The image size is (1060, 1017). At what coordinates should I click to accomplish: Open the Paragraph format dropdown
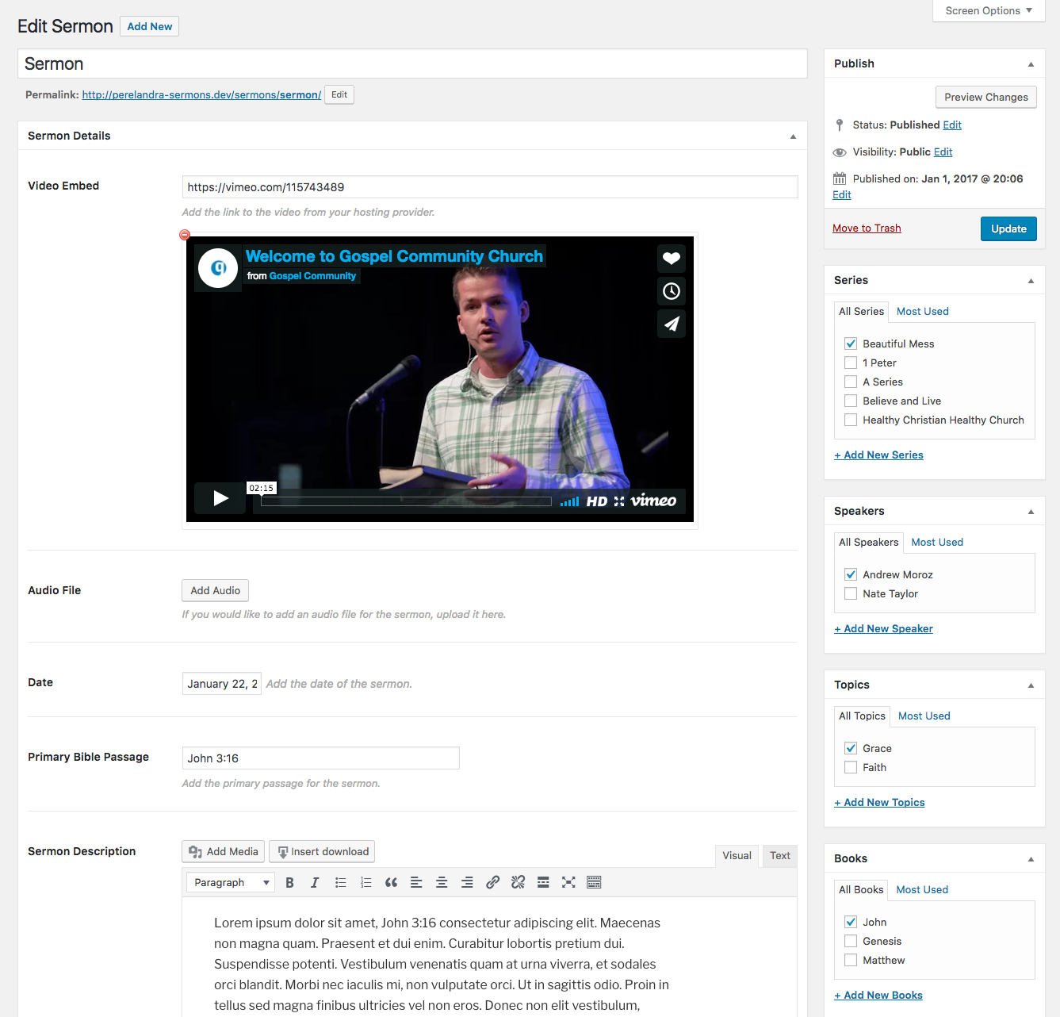pos(231,882)
